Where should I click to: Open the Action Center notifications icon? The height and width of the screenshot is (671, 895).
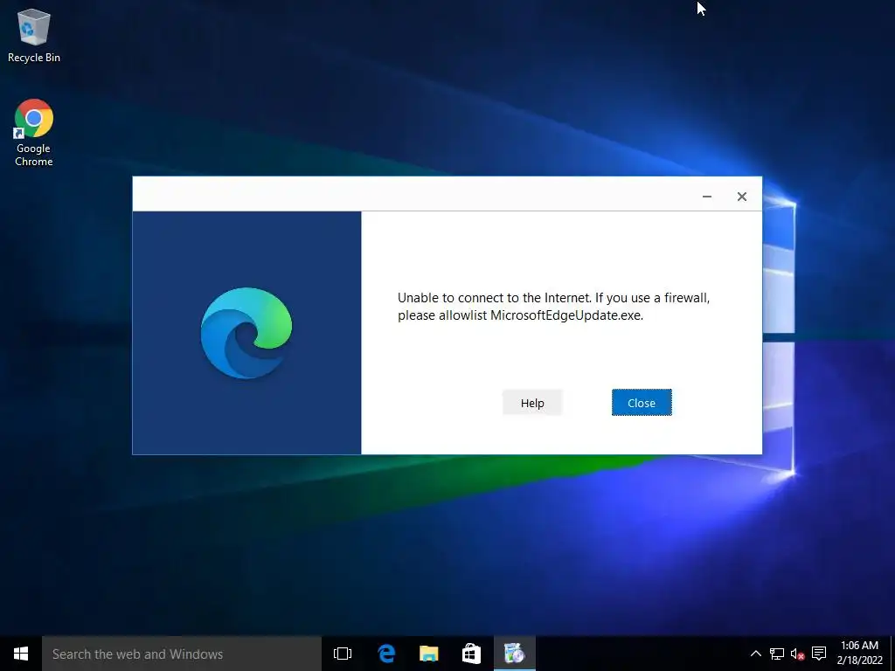(x=819, y=654)
